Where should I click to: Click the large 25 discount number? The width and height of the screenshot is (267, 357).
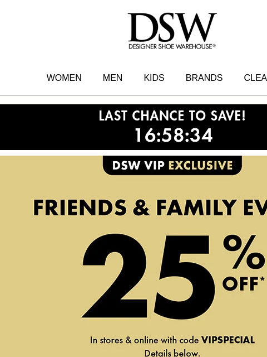click(x=149, y=277)
